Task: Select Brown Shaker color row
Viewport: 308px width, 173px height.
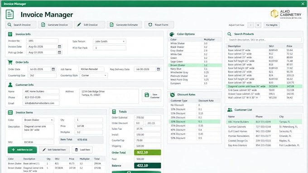Action: [x=195, y=65]
